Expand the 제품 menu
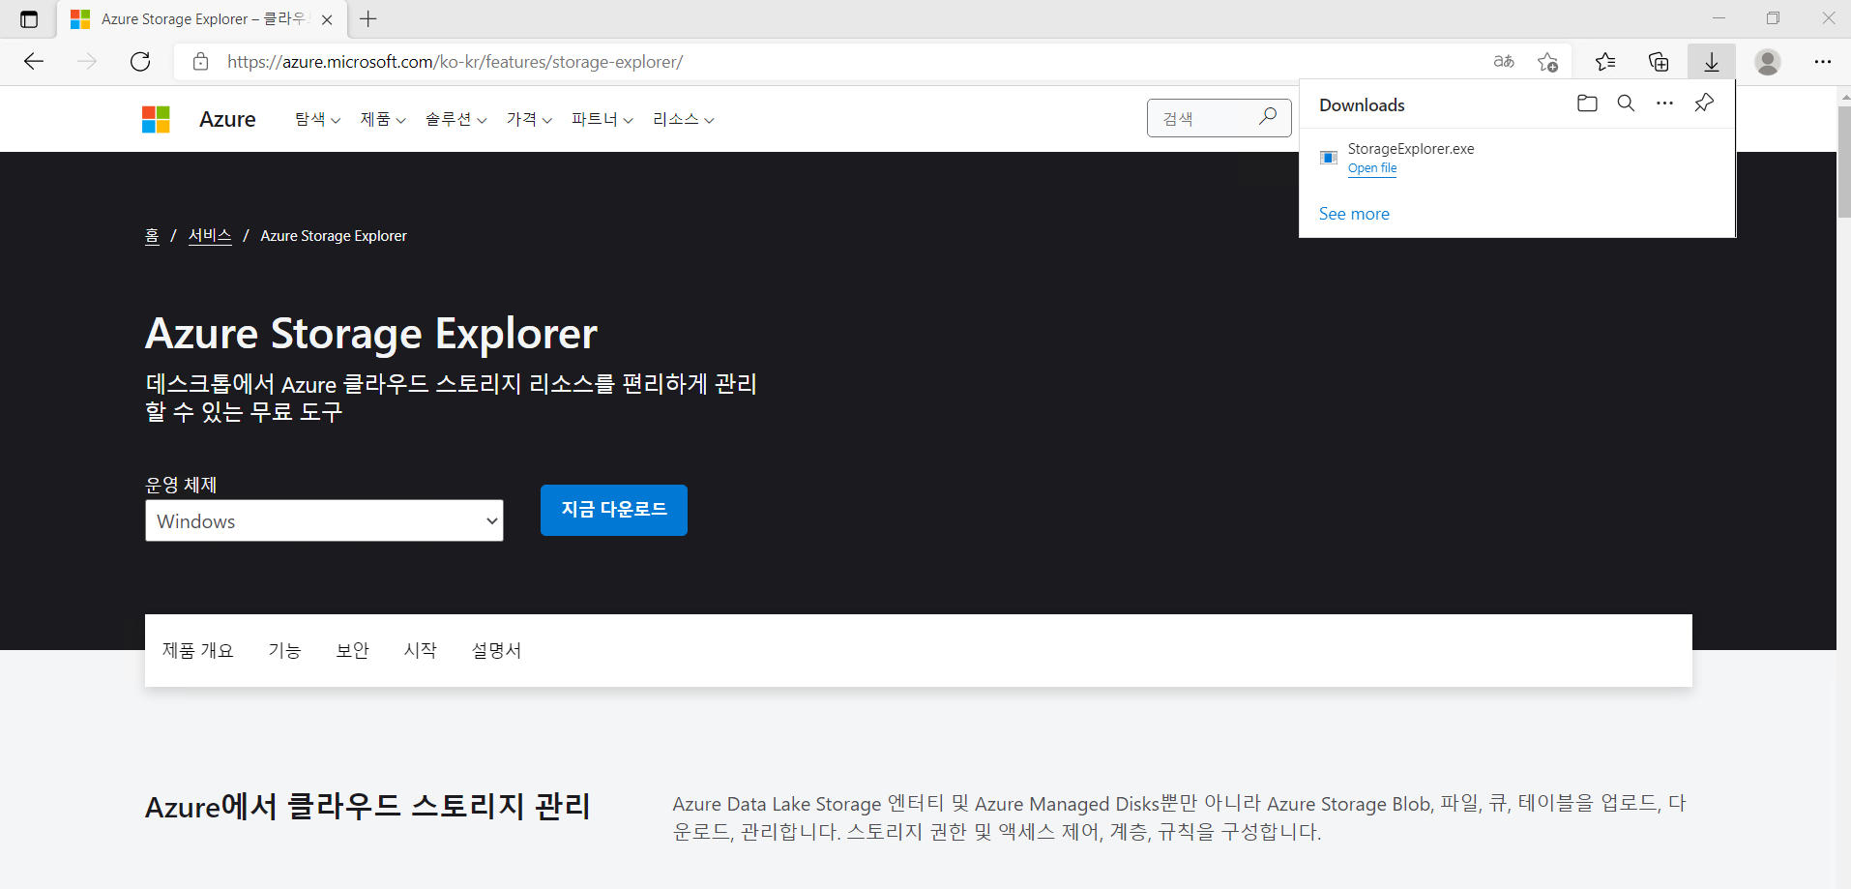1851x889 pixels. click(383, 119)
